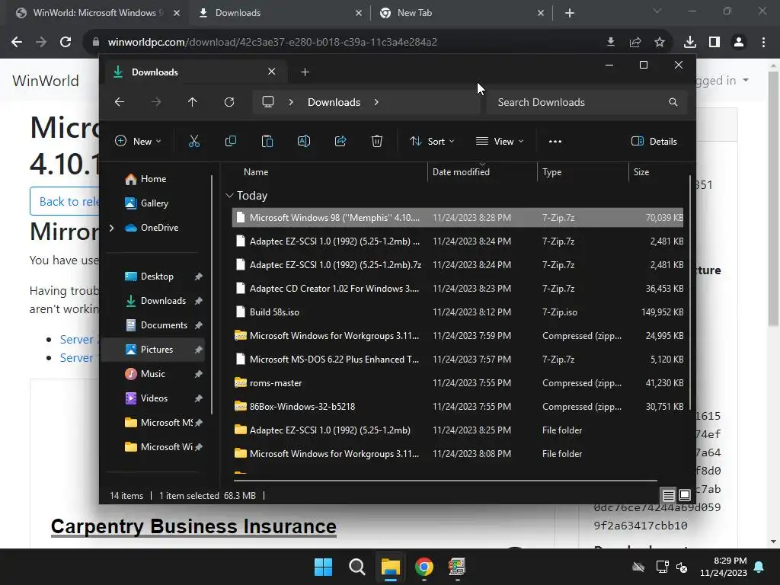The image size is (780, 585).
Task: Open Windows taskbar search
Action: [x=357, y=567]
